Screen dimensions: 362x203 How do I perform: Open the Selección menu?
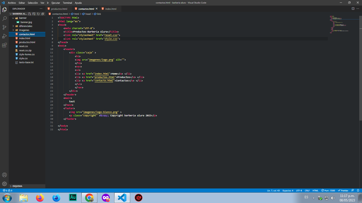point(33,3)
